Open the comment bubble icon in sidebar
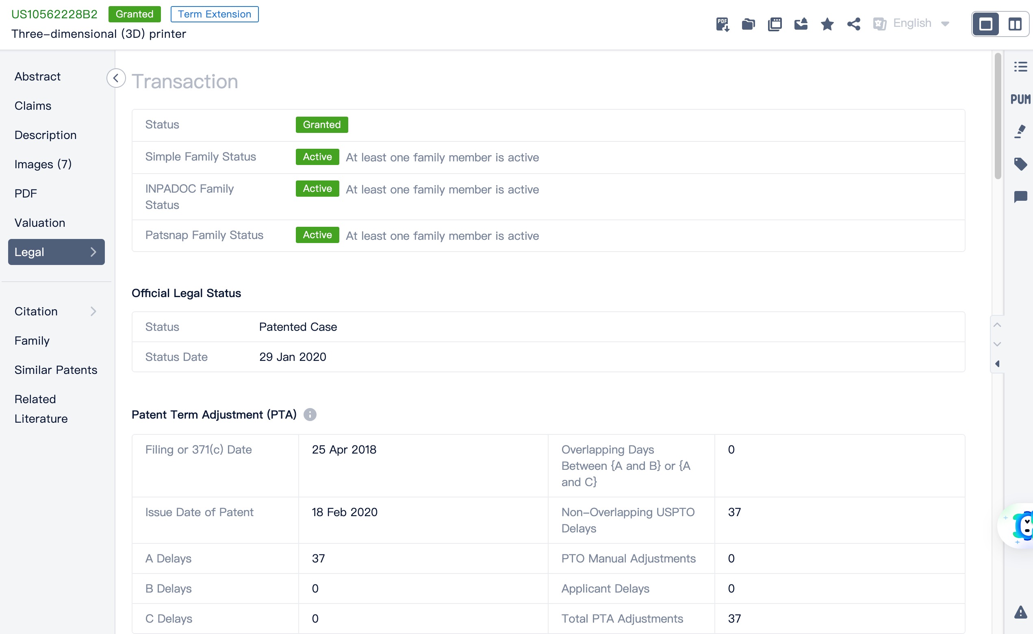The height and width of the screenshot is (634, 1033). pyautogui.click(x=1020, y=196)
